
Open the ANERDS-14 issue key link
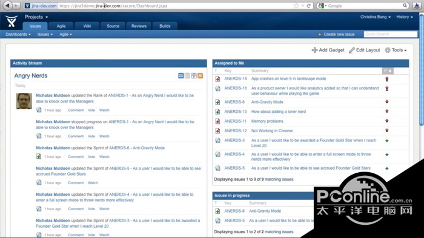pyautogui.click(x=236, y=79)
